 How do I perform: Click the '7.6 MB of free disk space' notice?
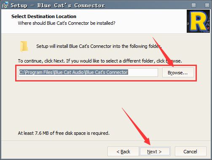click(x=64, y=133)
